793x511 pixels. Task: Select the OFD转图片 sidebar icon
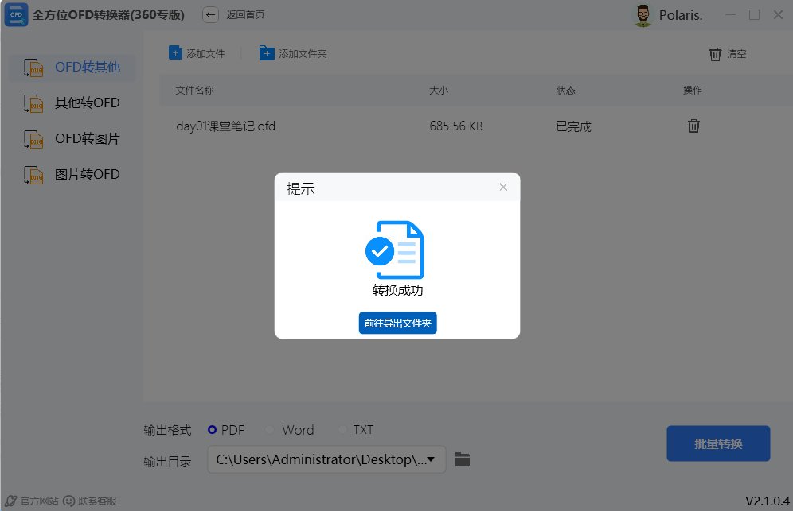coord(33,138)
